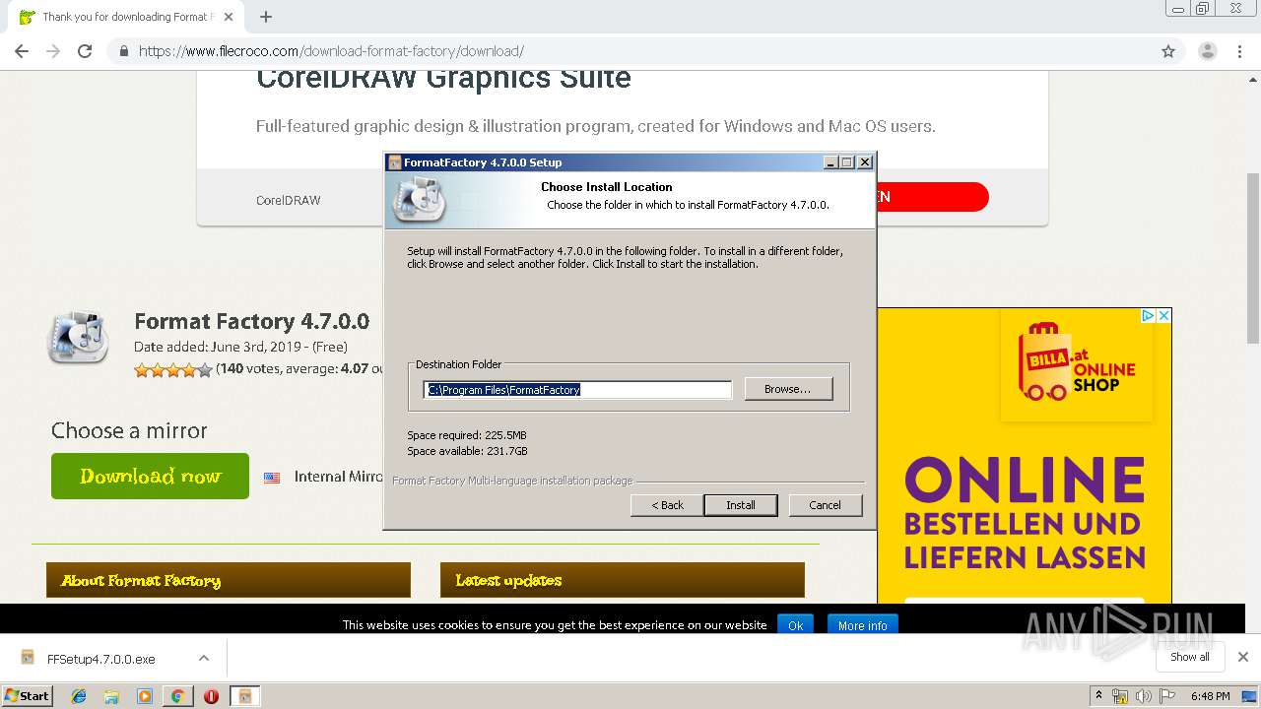Close the FormatFactory Setup dialog
This screenshot has height=709, width=1261.
click(865, 162)
